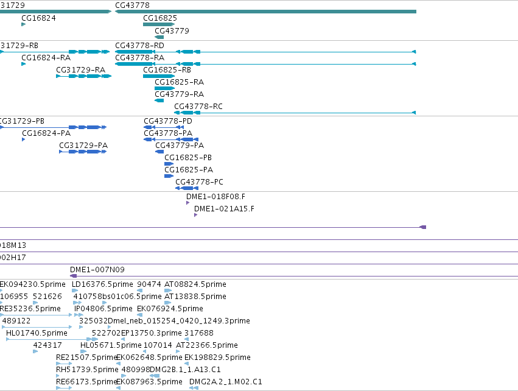The image size is (518, 391).
Task: Select the CG43778-RA transcript label
Action: (x=139, y=57)
